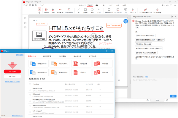
Task: Open the コメントの管理 comment manager
Action: tap(157, 11)
